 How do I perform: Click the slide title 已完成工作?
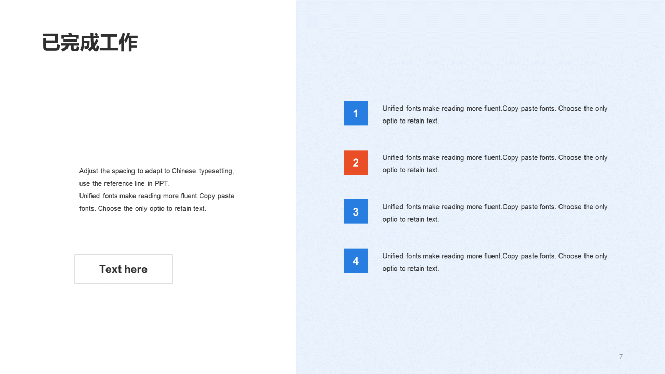[x=89, y=43]
